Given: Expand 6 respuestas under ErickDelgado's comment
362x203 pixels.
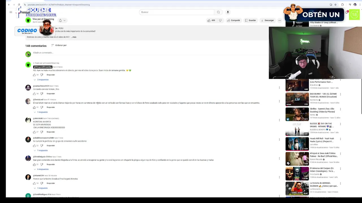Looking at the screenshot, I should [41, 169].
